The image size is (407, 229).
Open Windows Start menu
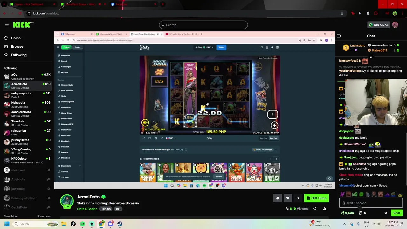coord(7,224)
